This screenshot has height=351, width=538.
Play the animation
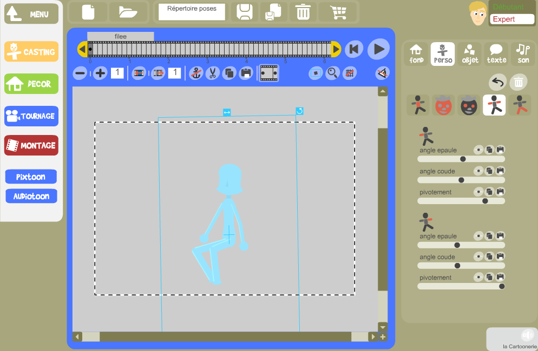click(x=378, y=49)
